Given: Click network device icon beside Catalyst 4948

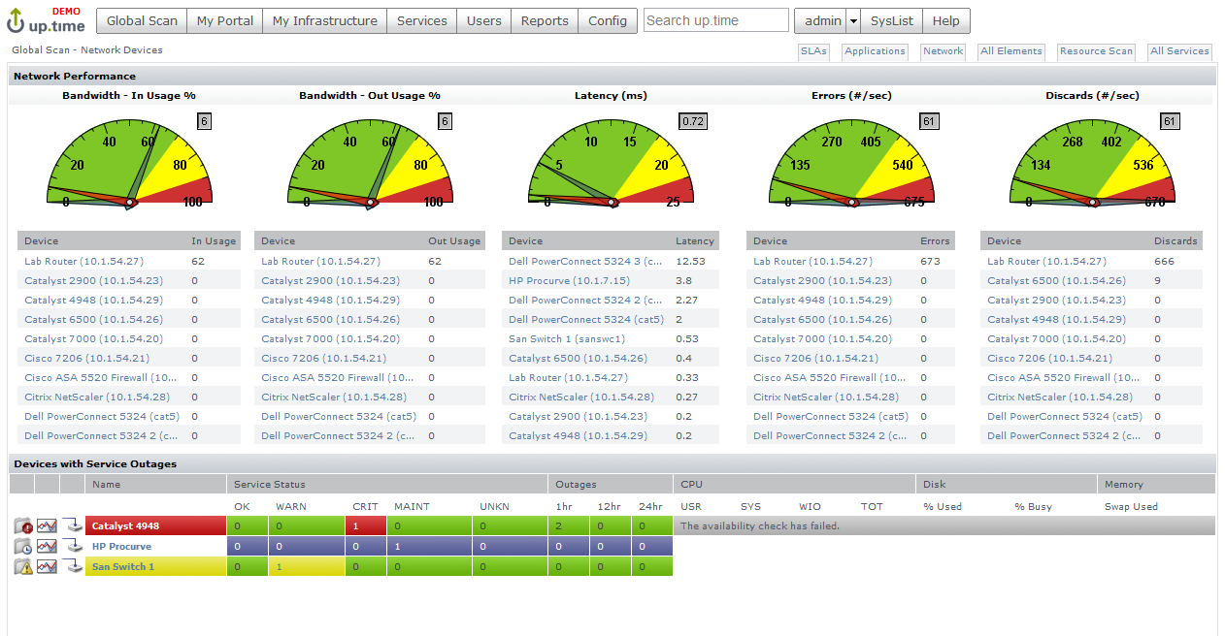Looking at the screenshot, I should pyautogui.click(x=73, y=526).
